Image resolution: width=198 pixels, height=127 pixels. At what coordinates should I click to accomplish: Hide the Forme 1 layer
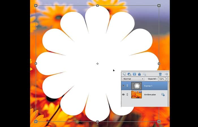point(123,86)
